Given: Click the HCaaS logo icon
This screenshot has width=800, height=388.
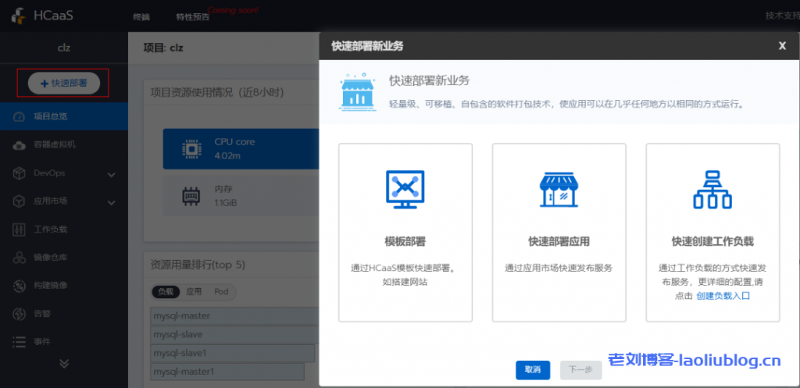Looking at the screenshot, I should click(19, 16).
